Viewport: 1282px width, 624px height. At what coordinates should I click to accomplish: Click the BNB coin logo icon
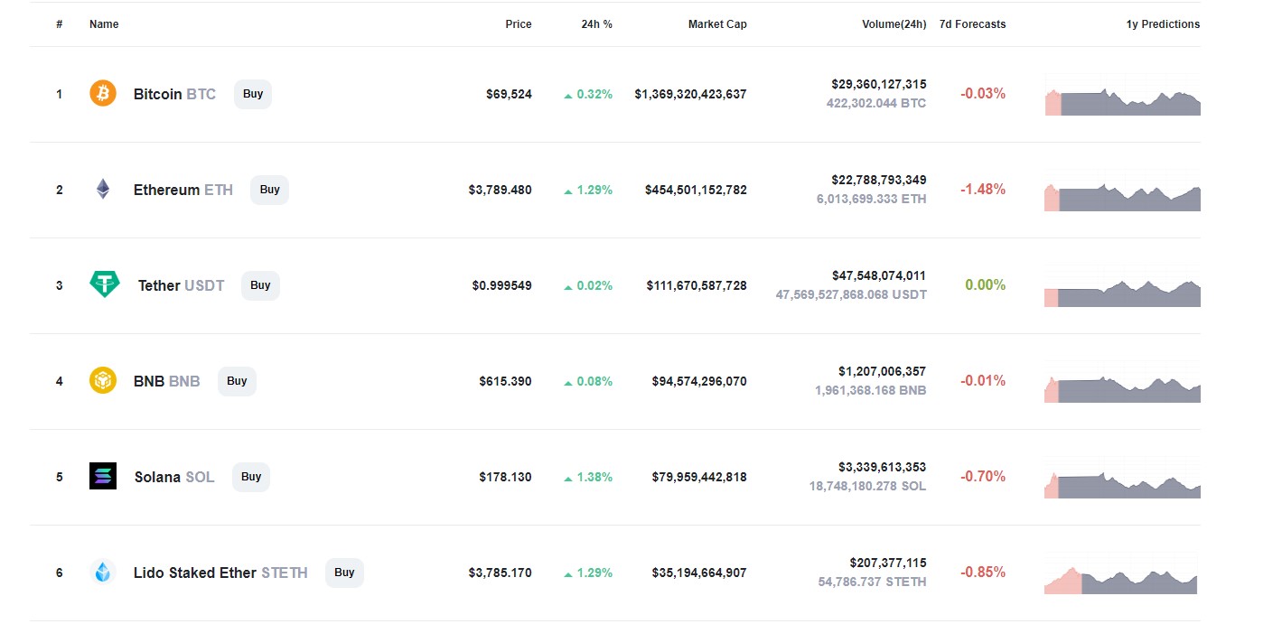pyautogui.click(x=102, y=380)
